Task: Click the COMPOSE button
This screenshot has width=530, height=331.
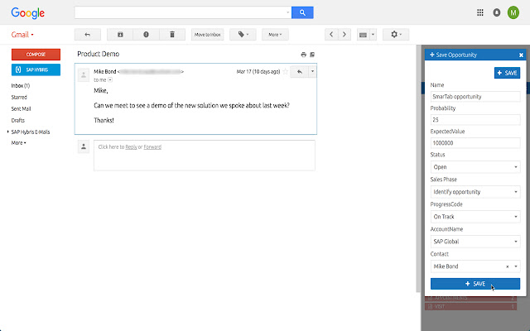Action: click(36, 55)
